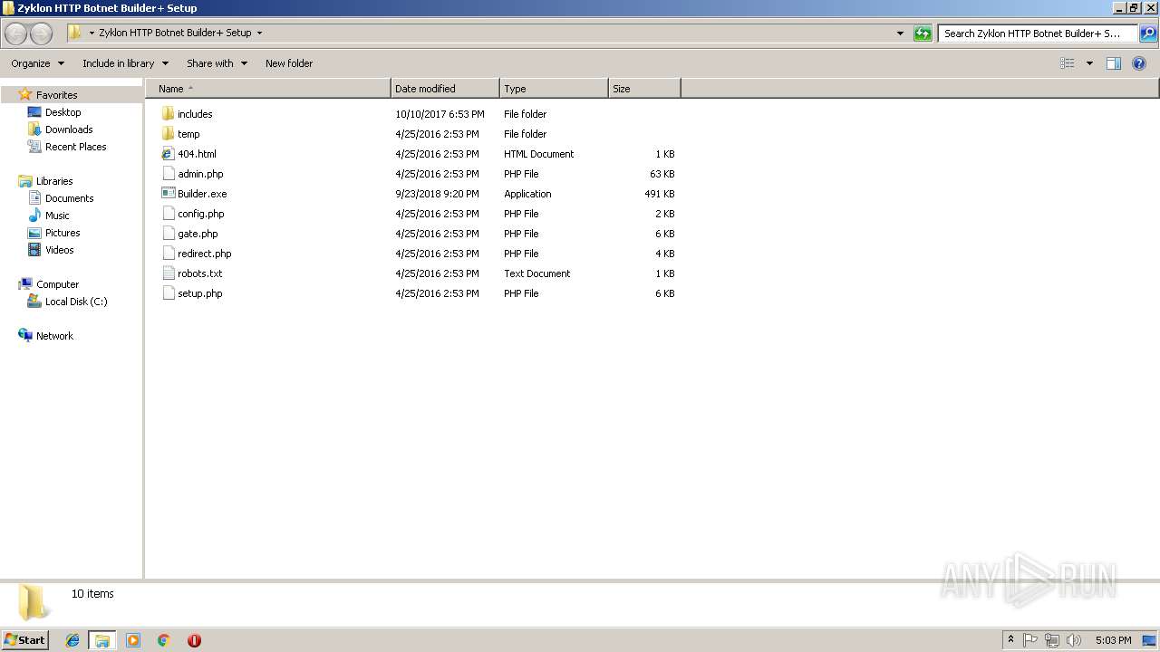The width and height of the screenshot is (1160, 652).
Task: Launch Google Chrome from taskbar
Action: pyautogui.click(x=164, y=640)
